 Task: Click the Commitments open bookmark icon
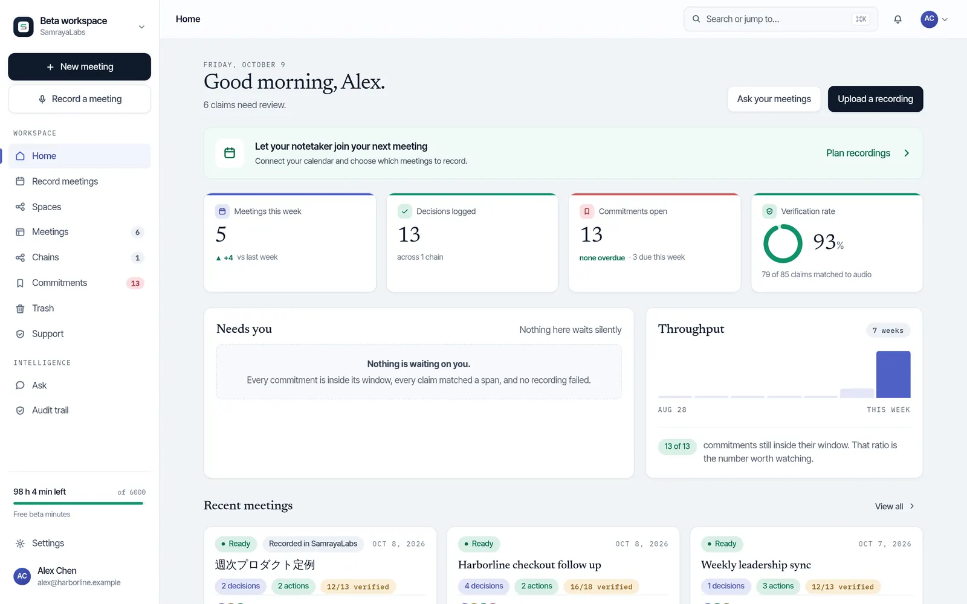point(586,211)
